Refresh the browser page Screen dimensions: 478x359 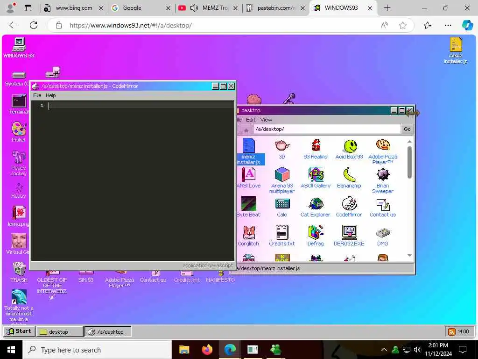(x=34, y=25)
